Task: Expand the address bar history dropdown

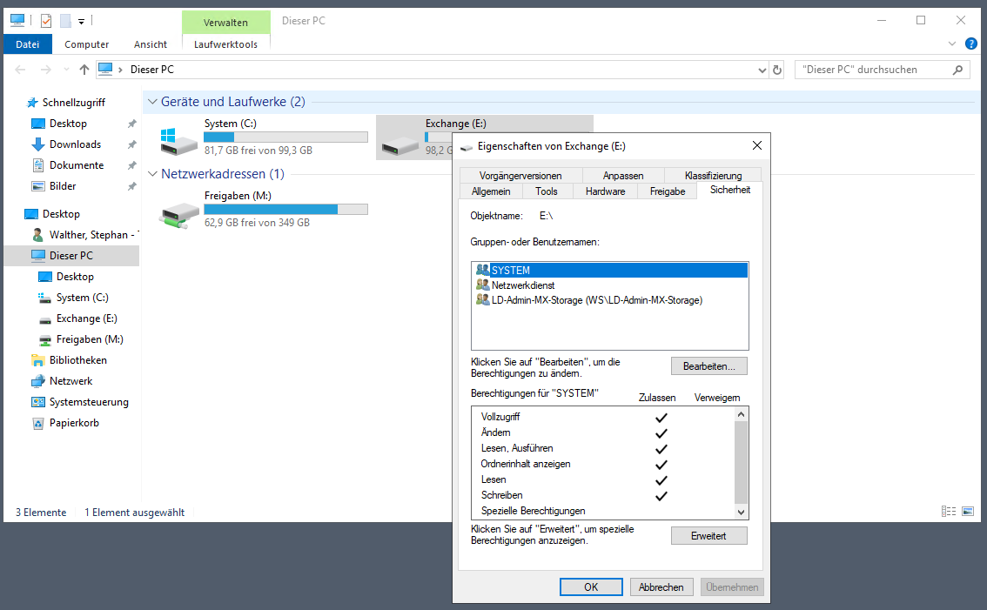Action: pyautogui.click(x=762, y=70)
